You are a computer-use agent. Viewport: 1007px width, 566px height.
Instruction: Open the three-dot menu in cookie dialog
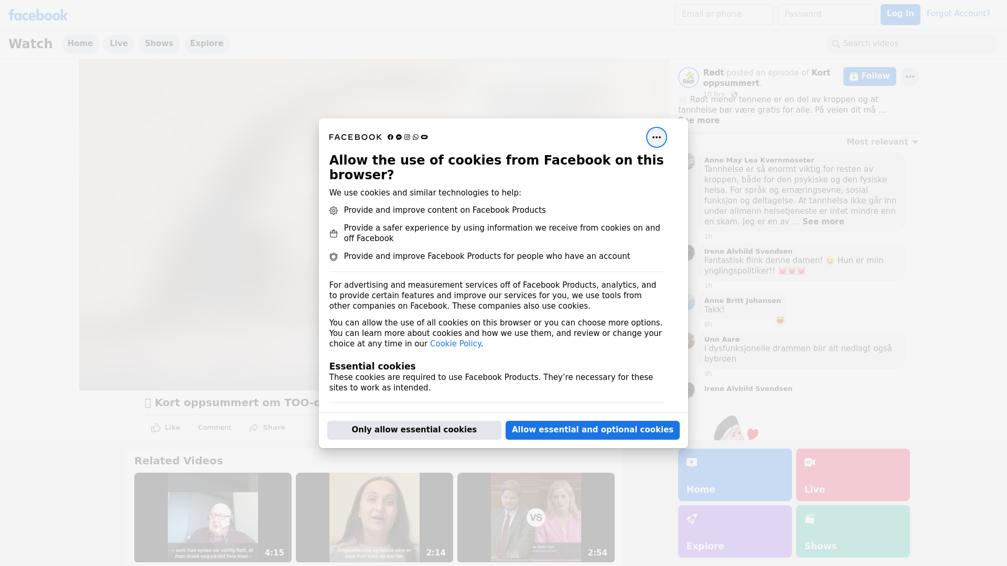click(656, 137)
